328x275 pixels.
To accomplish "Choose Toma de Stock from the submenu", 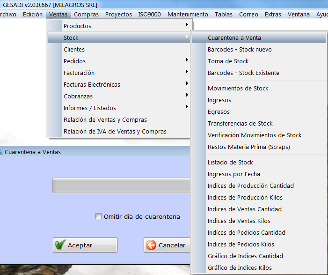I will tap(228, 61).
